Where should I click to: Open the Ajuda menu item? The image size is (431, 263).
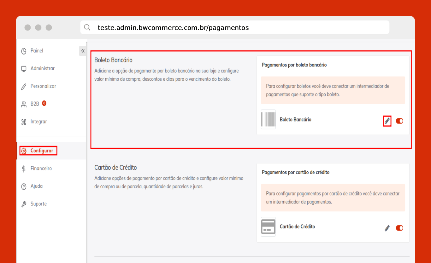(x=36, y=186)
